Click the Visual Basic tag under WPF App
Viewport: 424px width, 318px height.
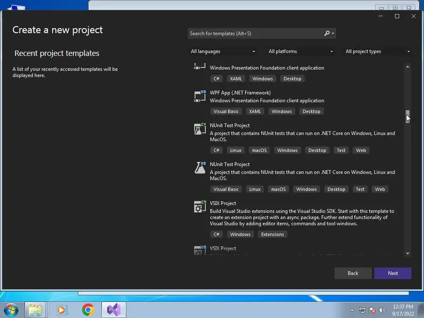(x=226, y=111)
